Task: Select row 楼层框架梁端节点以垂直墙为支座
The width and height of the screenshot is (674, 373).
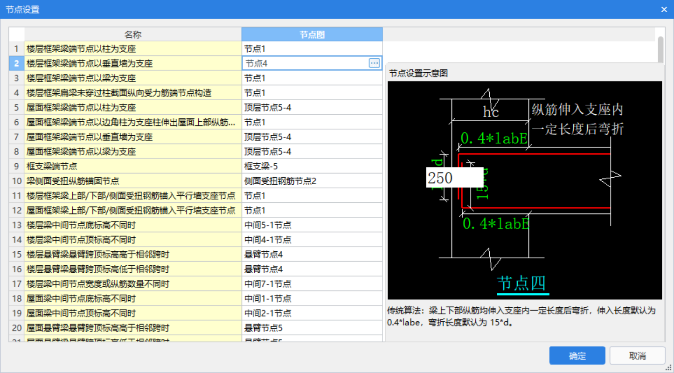Action: pyautogui.click(x=133, y=63)
